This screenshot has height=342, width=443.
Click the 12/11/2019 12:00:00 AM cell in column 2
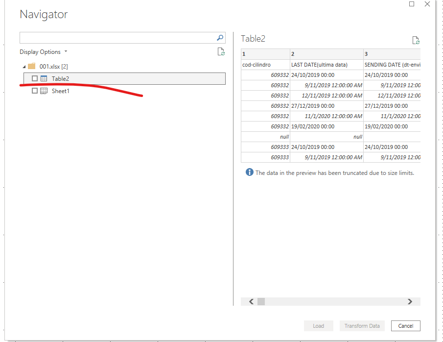(326, 96)
